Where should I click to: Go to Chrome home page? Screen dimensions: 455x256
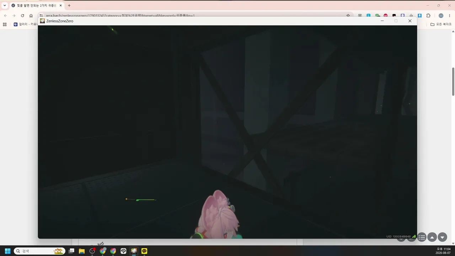(31, 16)
